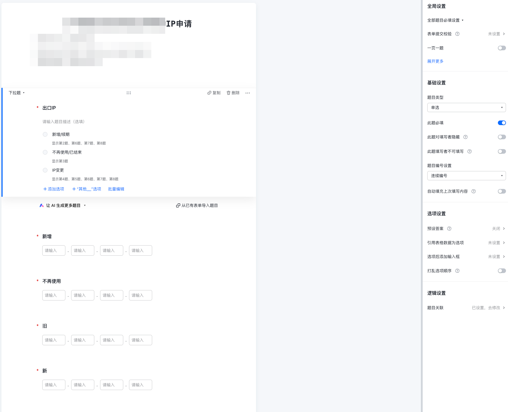Click help icon beside 自动填充上次填写内容
Screen dimensions: 508x412
coord(474,191)
